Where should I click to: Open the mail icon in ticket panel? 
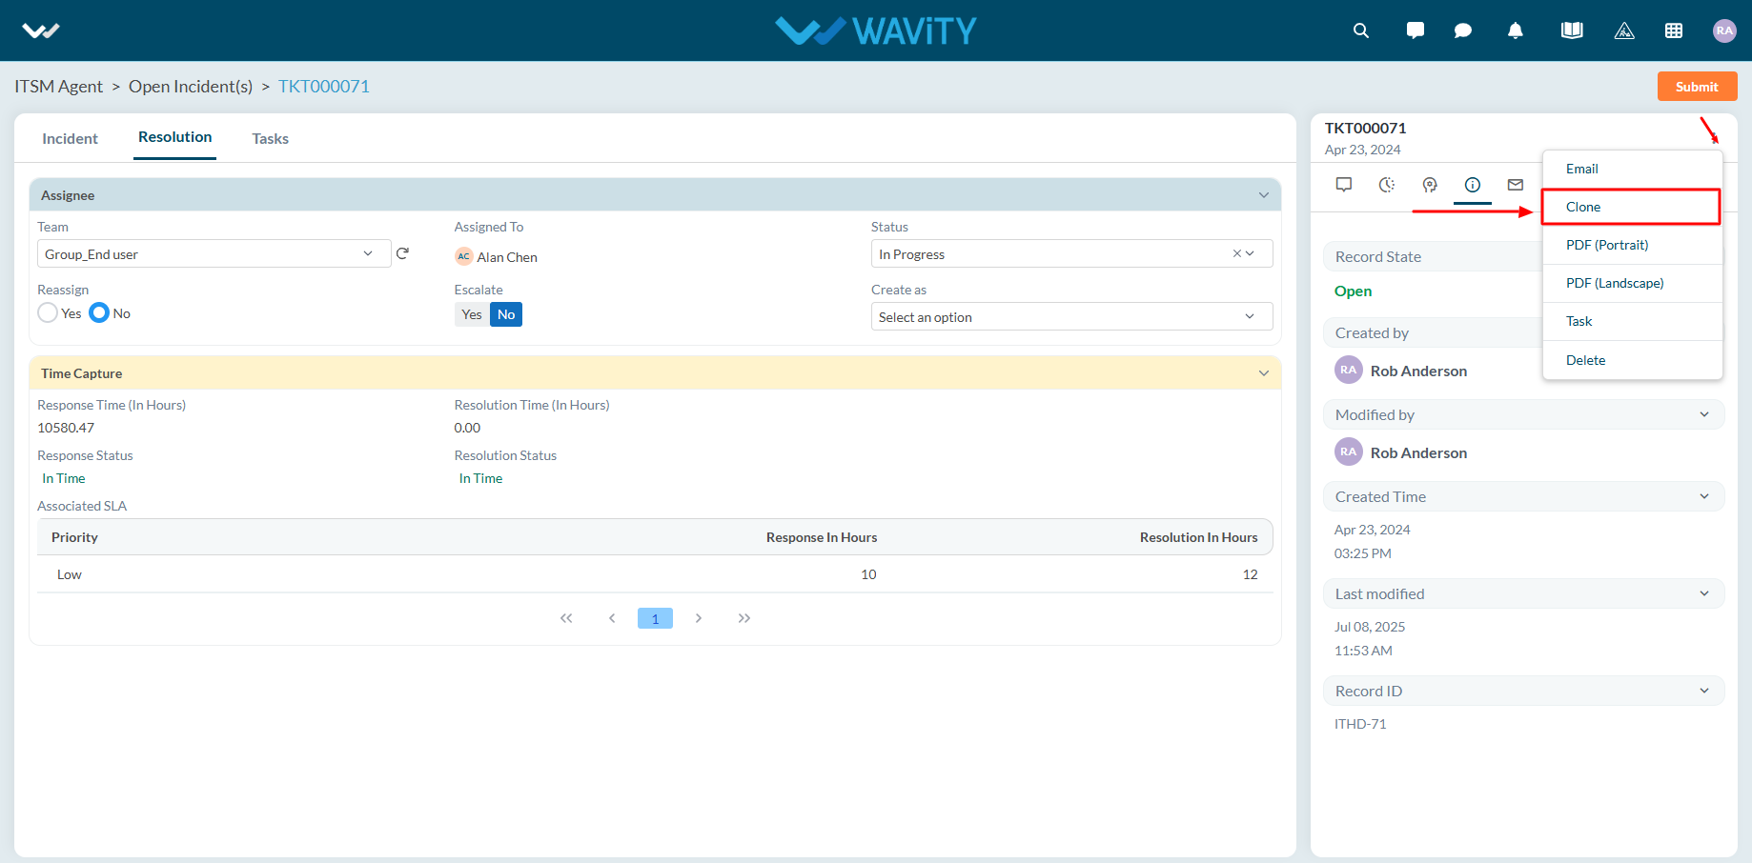(x=1516, y=185)
